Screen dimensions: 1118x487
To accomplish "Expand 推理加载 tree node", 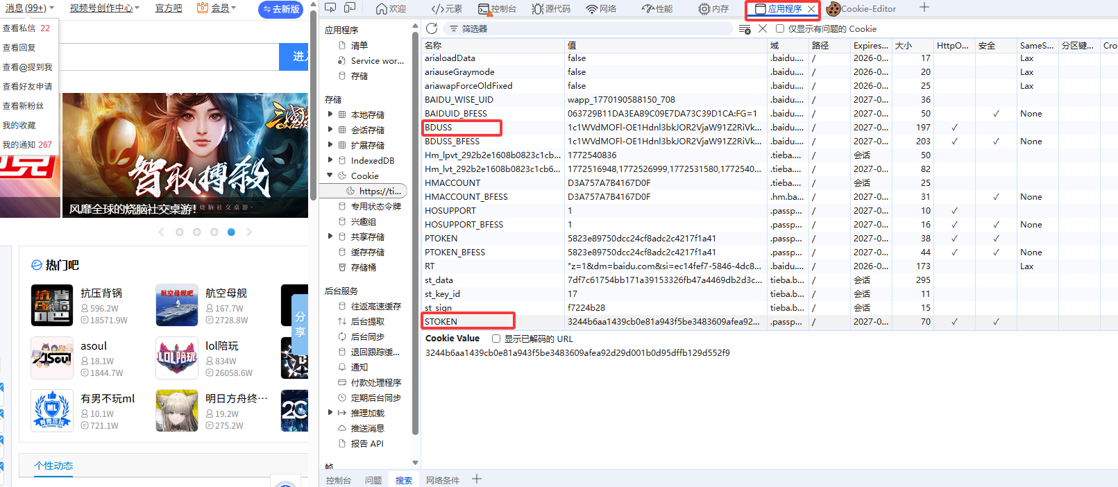I will pyautogui.click(x=330, y=413).
